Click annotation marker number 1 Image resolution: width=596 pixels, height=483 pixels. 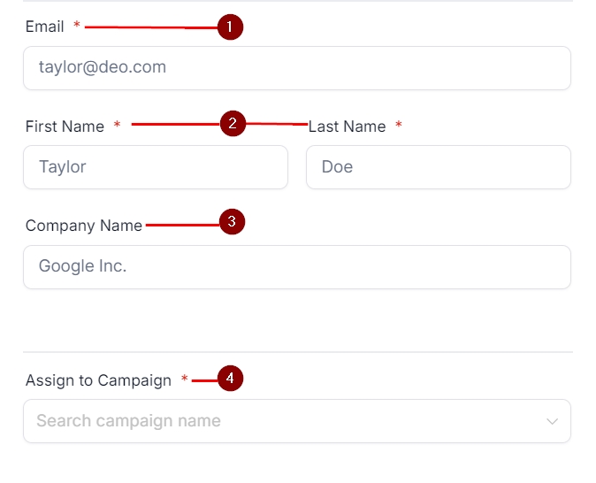[x=229, y=27]
